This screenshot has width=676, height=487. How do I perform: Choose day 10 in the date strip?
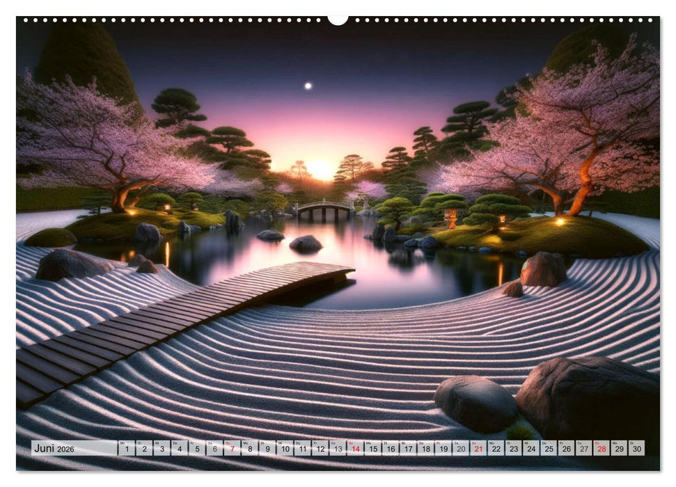point(285,449)
